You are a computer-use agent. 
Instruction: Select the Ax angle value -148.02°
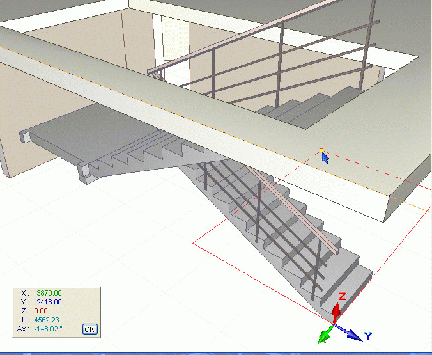click(48, 329)
